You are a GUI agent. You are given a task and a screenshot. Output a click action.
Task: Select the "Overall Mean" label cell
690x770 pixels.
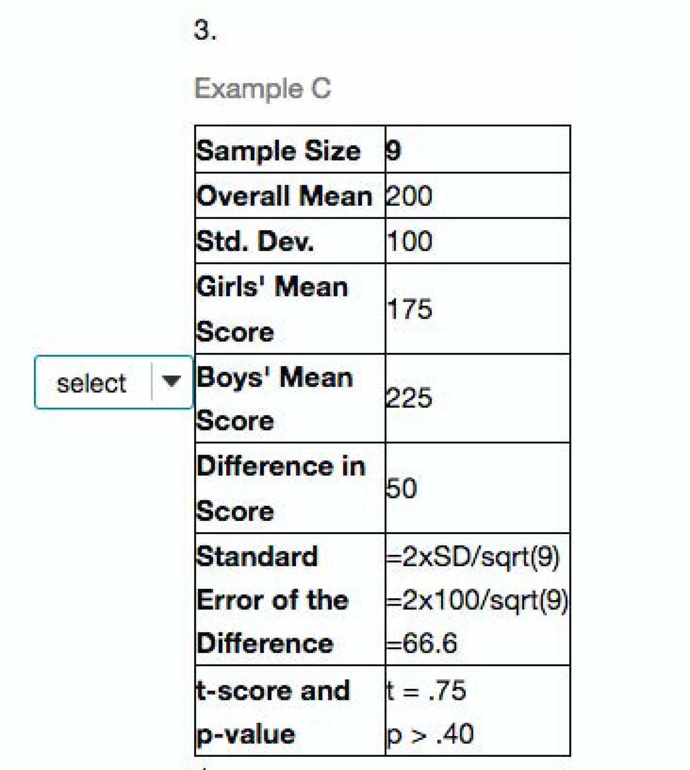284,196
